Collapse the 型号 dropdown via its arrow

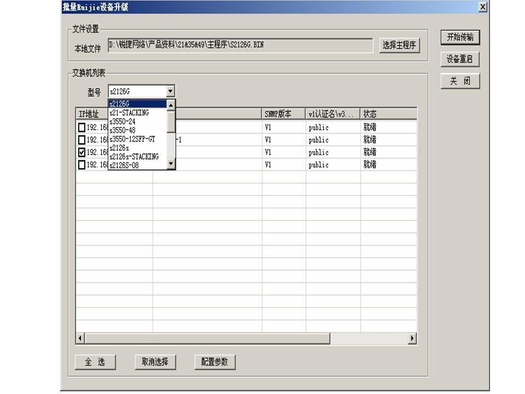(x=170, y=91)
